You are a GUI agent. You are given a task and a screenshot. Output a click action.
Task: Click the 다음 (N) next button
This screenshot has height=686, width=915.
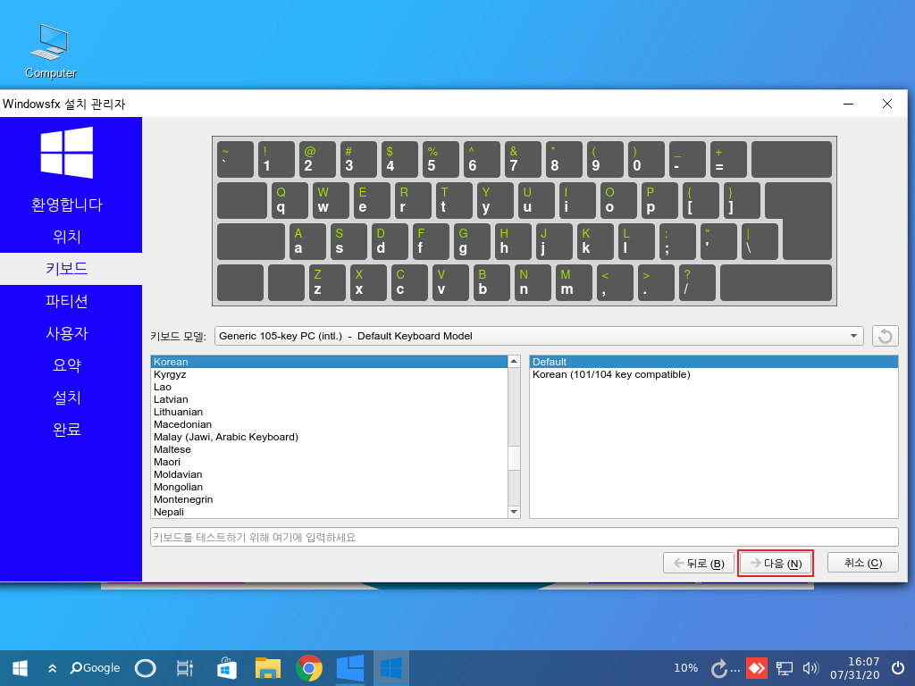pos(776,563)
